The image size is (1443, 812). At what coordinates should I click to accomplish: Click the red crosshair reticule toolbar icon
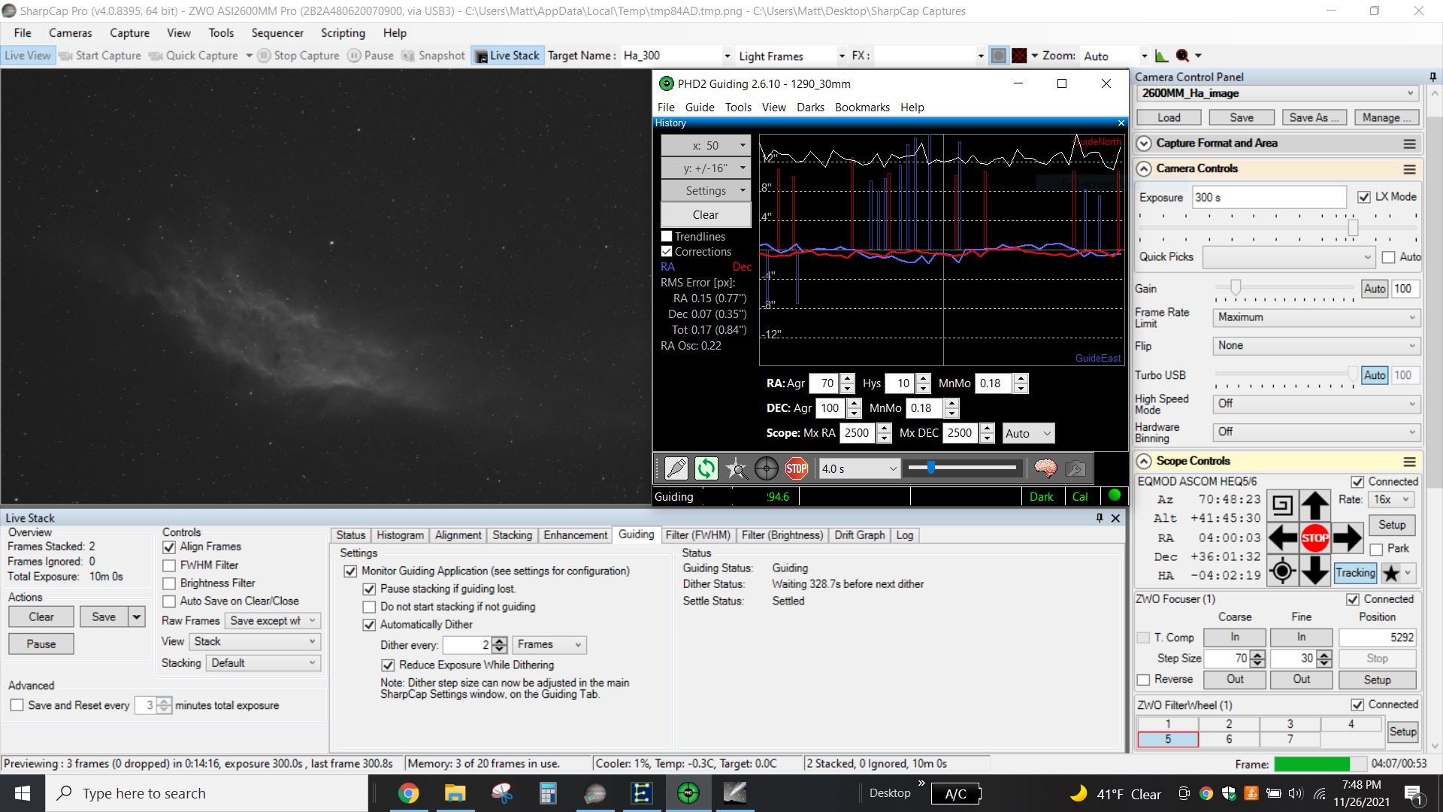pos(1019,56)
